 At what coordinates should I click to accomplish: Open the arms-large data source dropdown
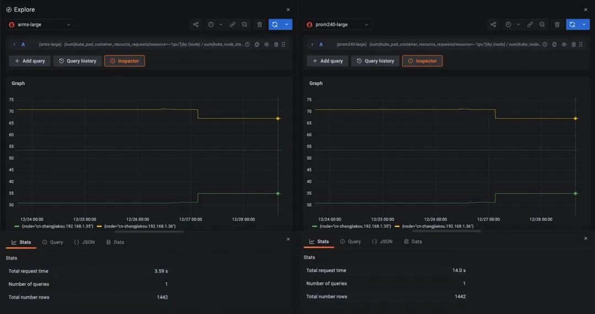pos(41,25)
